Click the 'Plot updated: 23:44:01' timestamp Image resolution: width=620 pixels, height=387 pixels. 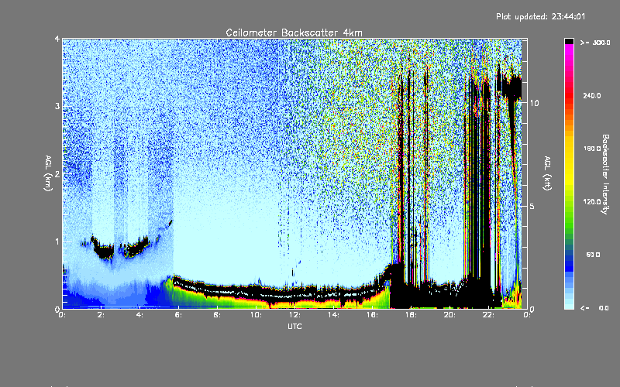pos(540,16)
